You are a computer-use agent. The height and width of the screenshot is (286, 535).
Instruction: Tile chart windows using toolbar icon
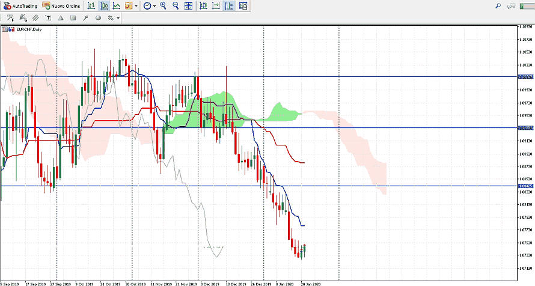pyautogui.click(x=189, y=5)
